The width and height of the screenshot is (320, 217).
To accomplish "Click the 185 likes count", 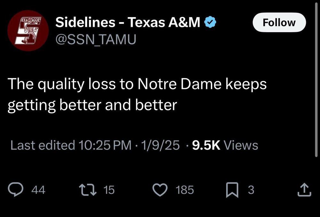I will (x=185, y=190).
